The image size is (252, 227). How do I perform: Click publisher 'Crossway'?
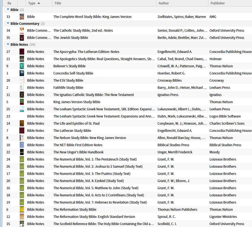pos(216,80)
